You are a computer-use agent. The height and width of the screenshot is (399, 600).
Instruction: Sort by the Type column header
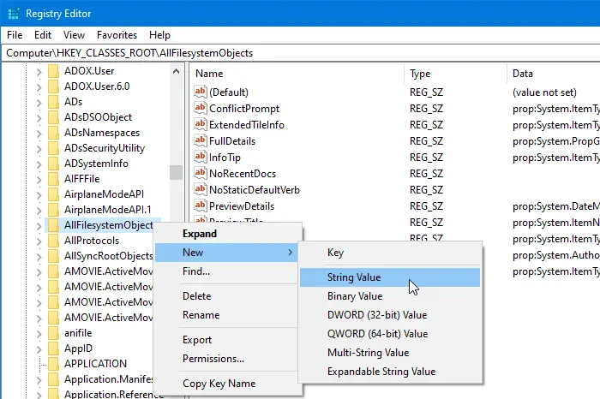click(x=455, y=74)
